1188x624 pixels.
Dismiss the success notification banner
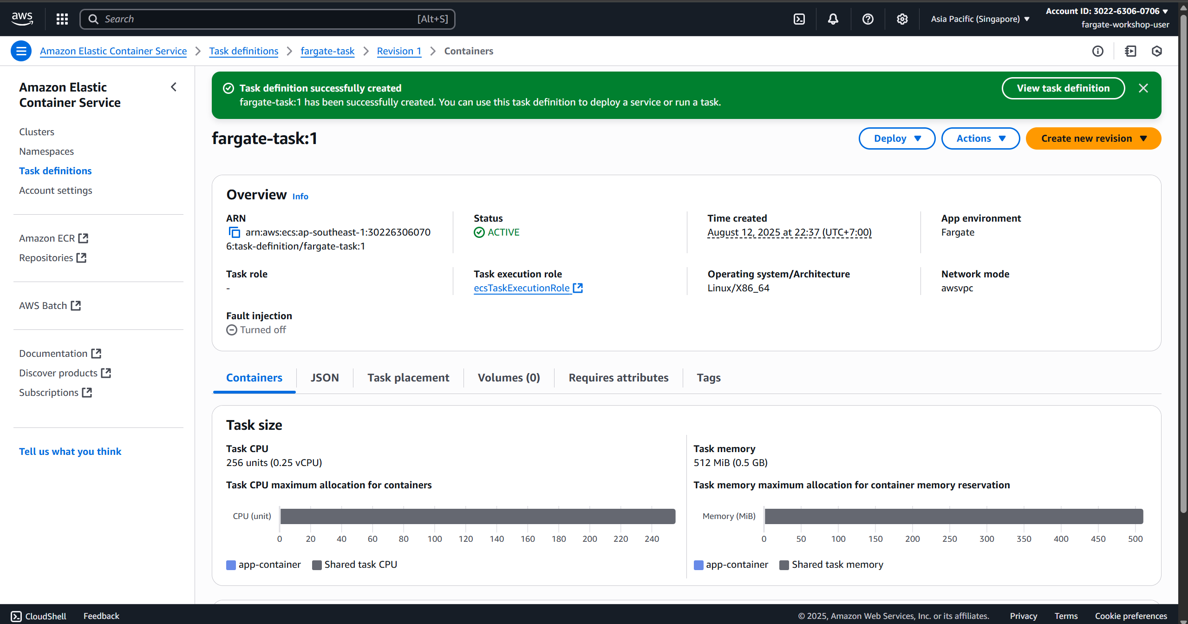coord(1143,88)
